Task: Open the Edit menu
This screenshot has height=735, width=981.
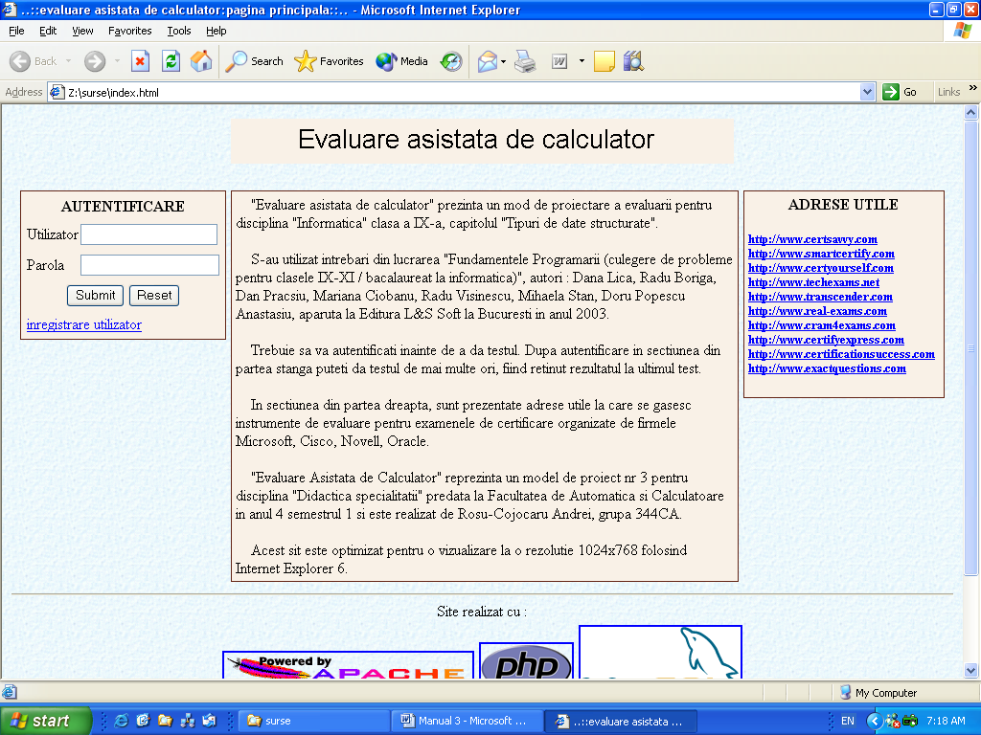Action: [x=48, y=31]
